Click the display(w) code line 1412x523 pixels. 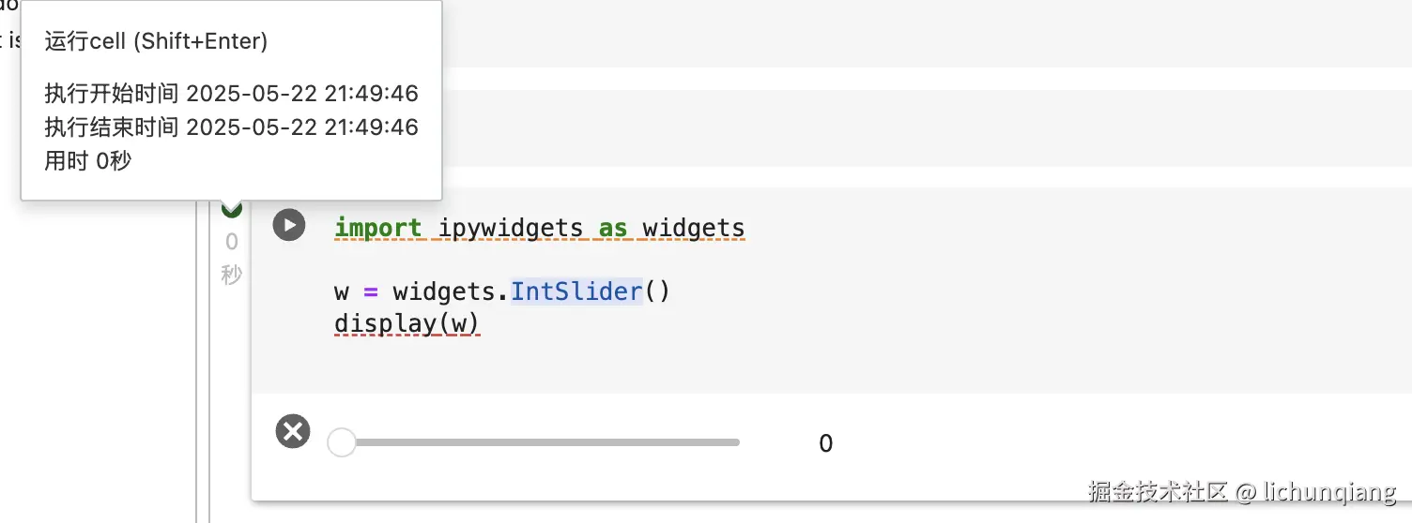(407, 323)
